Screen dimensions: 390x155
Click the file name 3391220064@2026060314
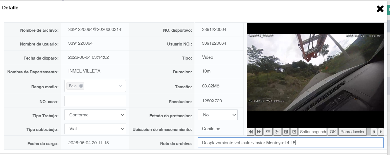tap(95, 30)
